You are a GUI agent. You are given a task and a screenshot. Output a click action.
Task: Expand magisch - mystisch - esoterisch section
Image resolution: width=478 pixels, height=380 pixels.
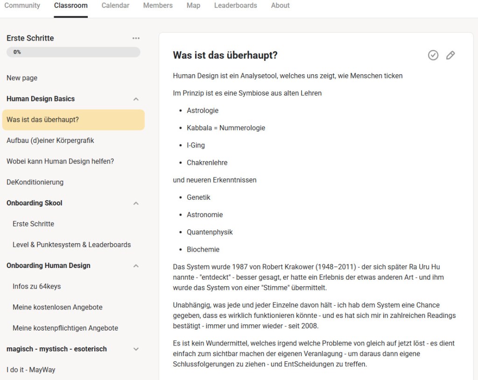[x=136, y=349]
